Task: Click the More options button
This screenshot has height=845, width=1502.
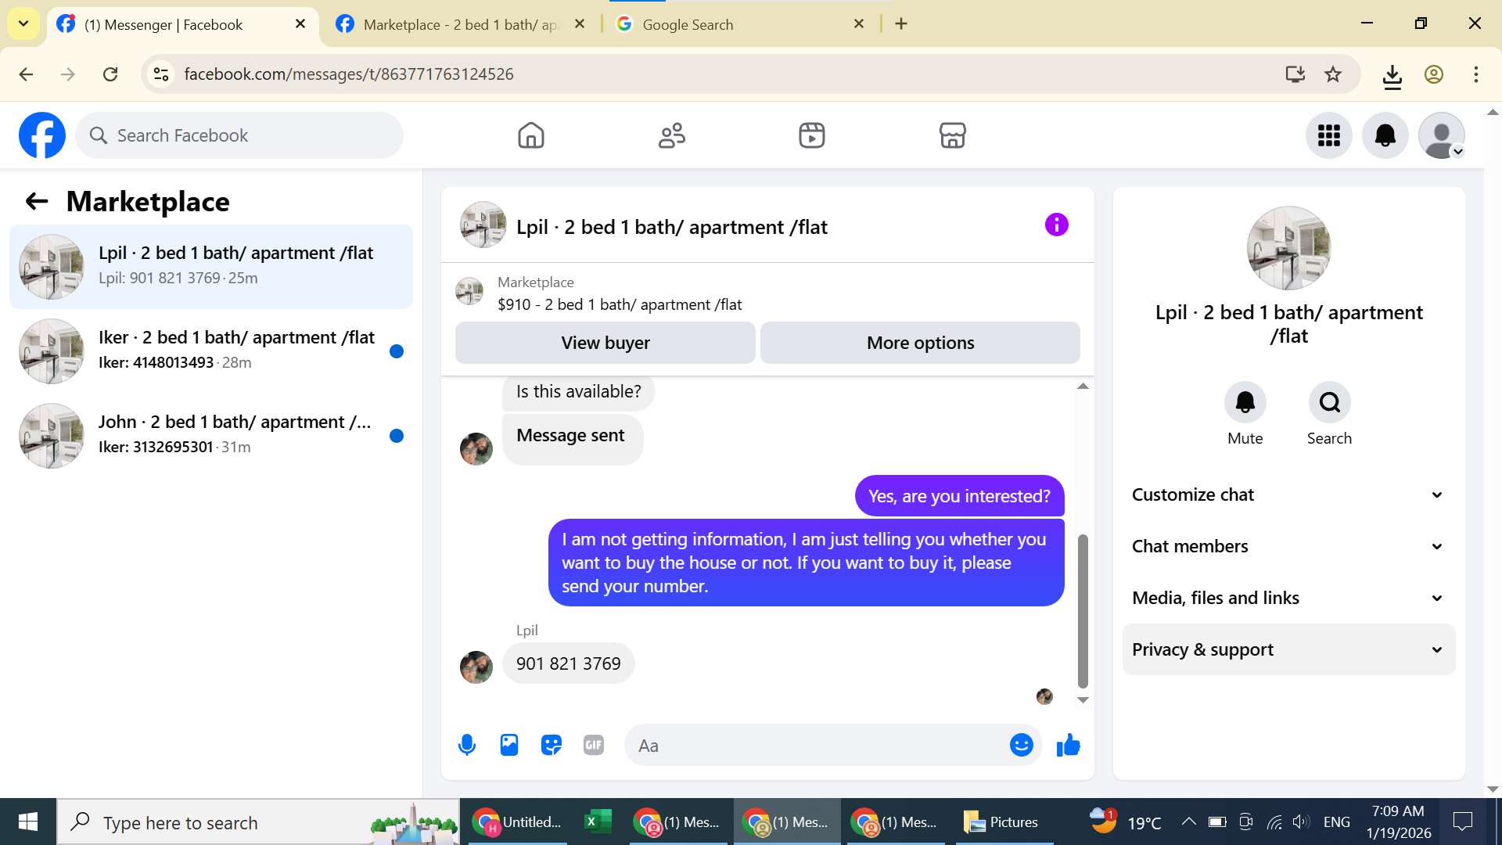Action: click(x=920, y=343)
